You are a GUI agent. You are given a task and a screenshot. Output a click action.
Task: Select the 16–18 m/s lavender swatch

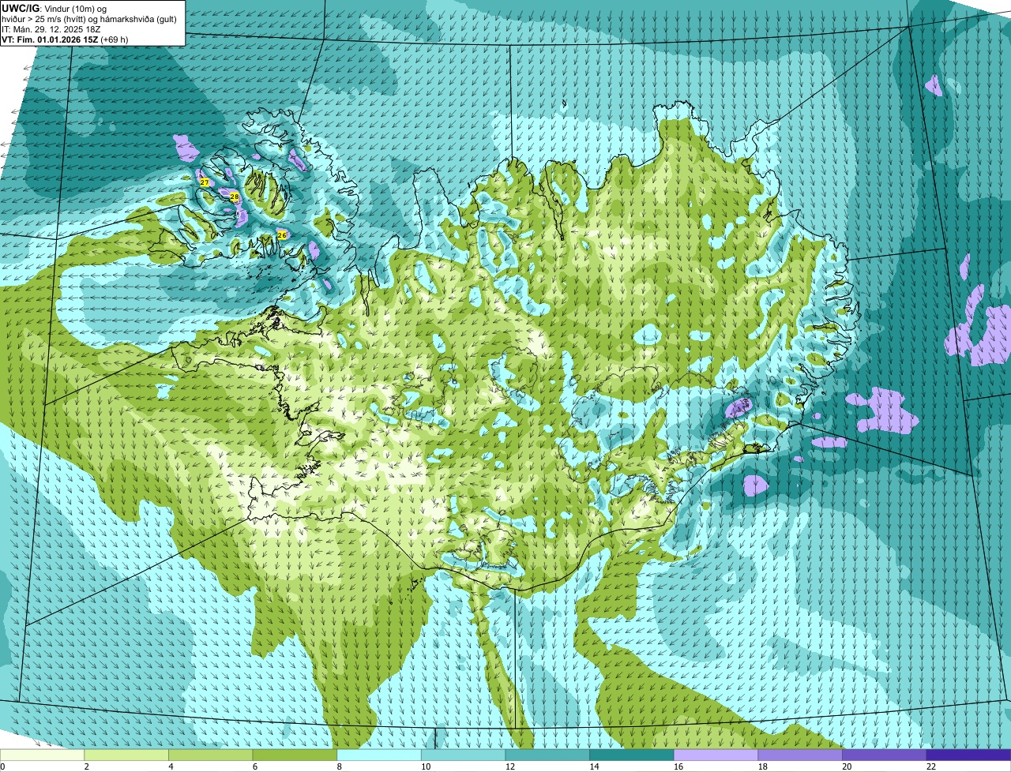coord(716,755)
